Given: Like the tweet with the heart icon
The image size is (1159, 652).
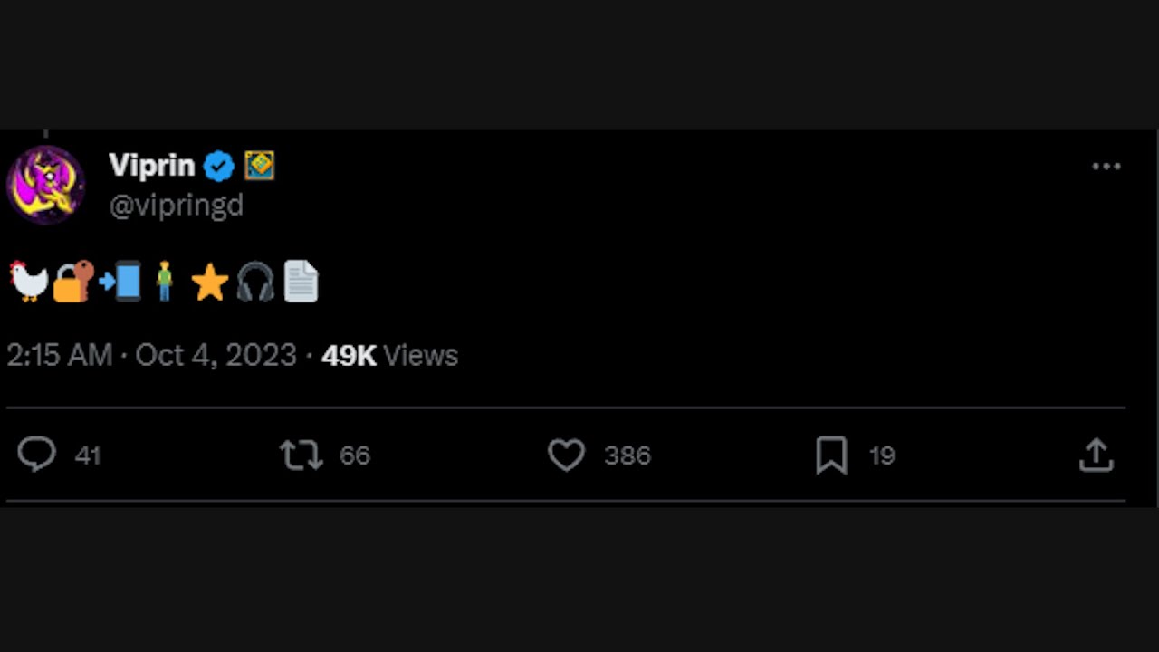Looking at the screenshot, I should (x=567, y=455).
